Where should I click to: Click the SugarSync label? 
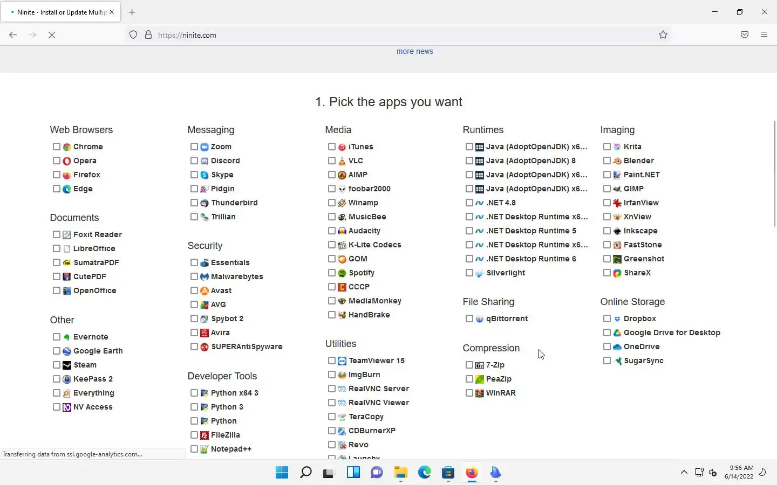644,361
